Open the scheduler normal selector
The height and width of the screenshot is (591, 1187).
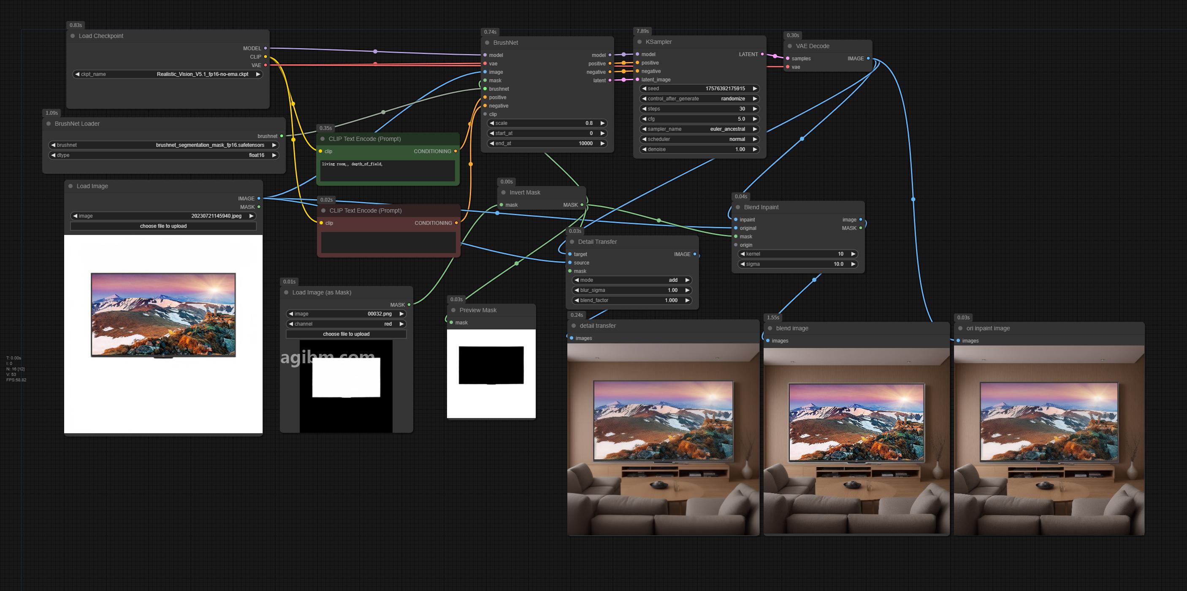click(x=699, y=139)
